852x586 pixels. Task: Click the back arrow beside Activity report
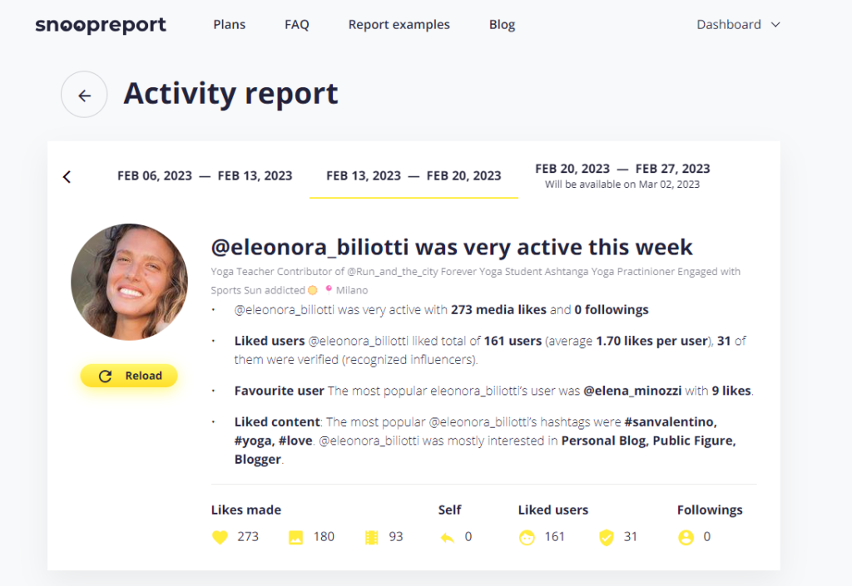tap(84, 95)
